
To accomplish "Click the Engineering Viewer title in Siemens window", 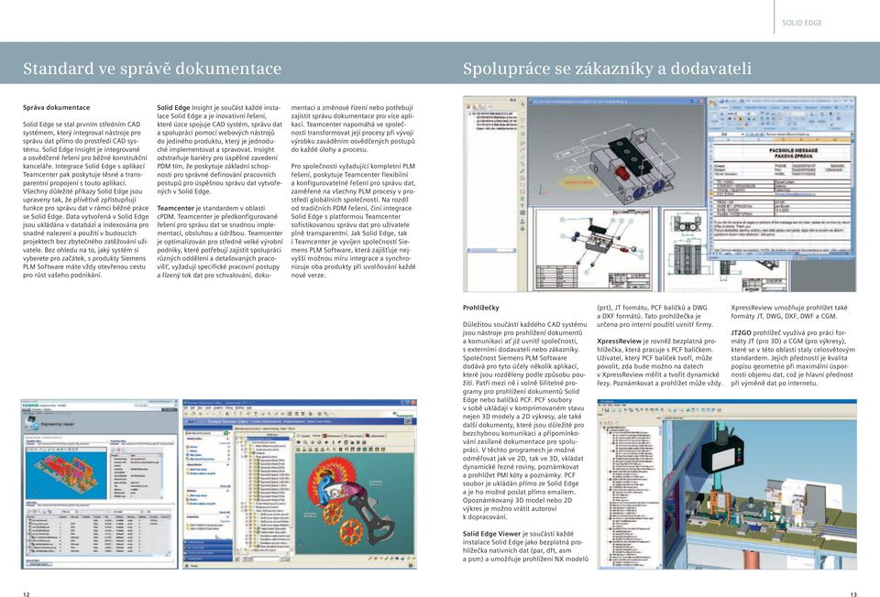I will click(57, 424).
